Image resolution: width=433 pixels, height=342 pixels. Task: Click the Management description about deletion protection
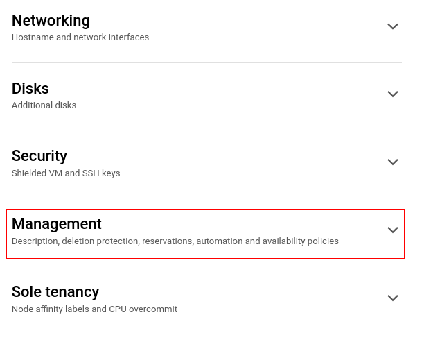pos(175,241)
